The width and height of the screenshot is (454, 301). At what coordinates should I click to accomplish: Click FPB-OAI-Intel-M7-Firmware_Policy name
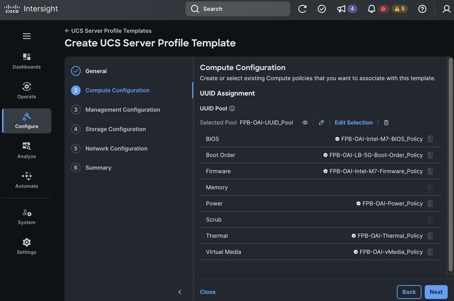376,171
